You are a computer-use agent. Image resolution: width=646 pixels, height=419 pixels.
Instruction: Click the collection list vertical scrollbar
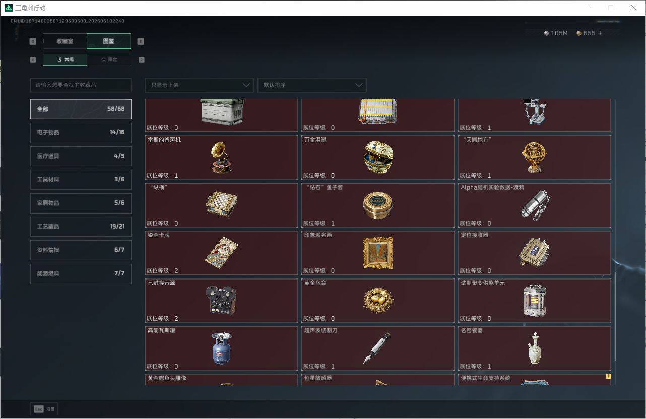coord(614,316)
